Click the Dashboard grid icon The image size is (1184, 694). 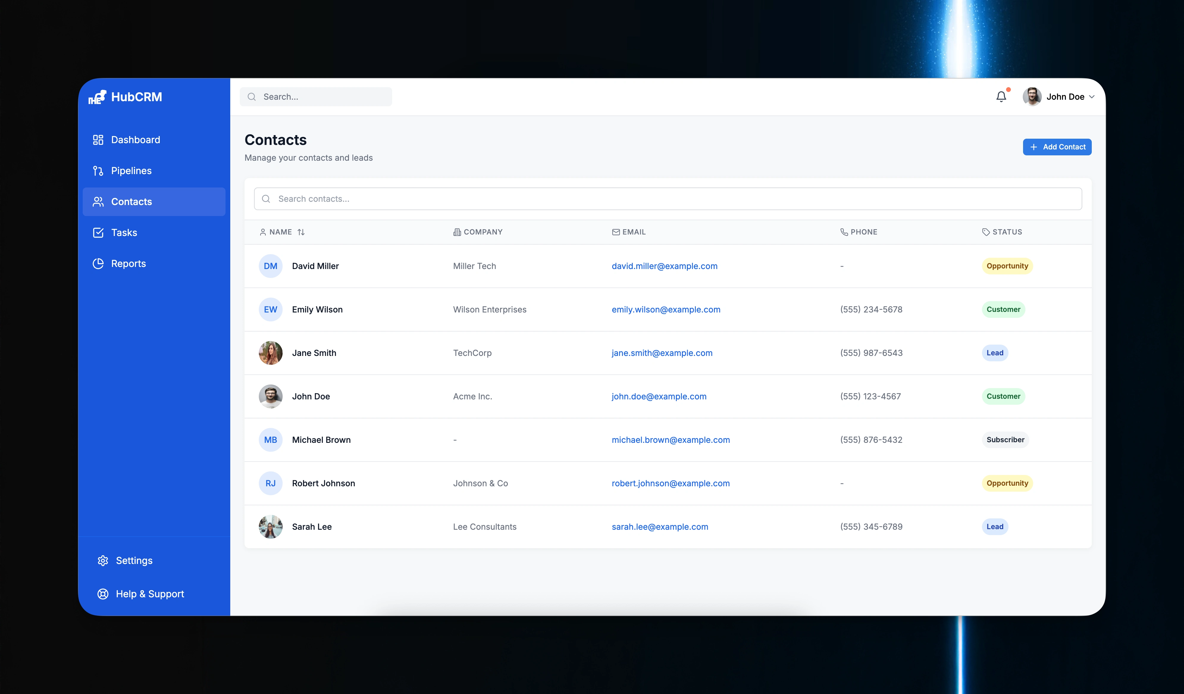[x=98, y=140]
